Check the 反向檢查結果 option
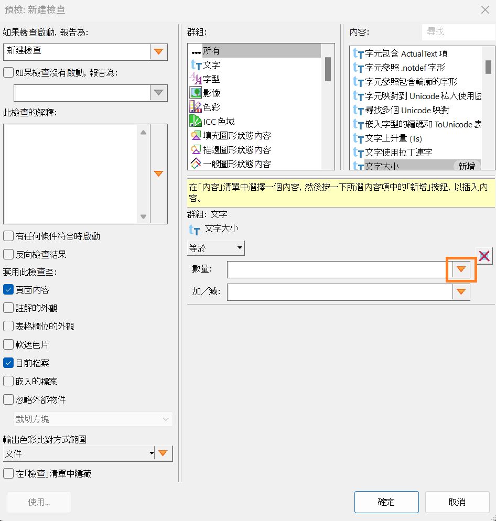 click(8, 254)
